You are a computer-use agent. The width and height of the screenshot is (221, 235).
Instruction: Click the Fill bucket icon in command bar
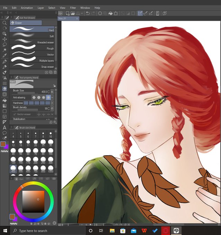pos(110,13)
